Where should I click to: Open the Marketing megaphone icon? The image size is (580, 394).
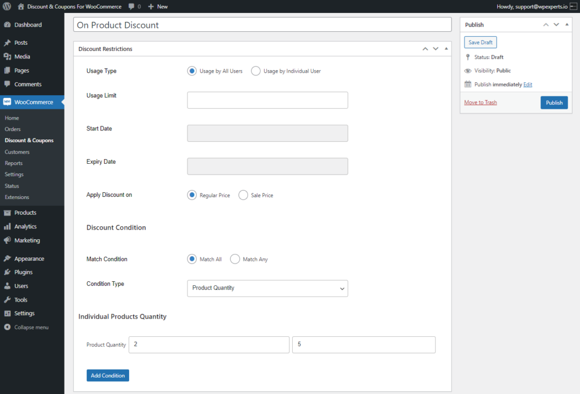click(7, 240)
